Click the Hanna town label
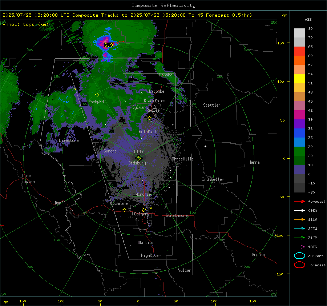 (x=254, y=162)
